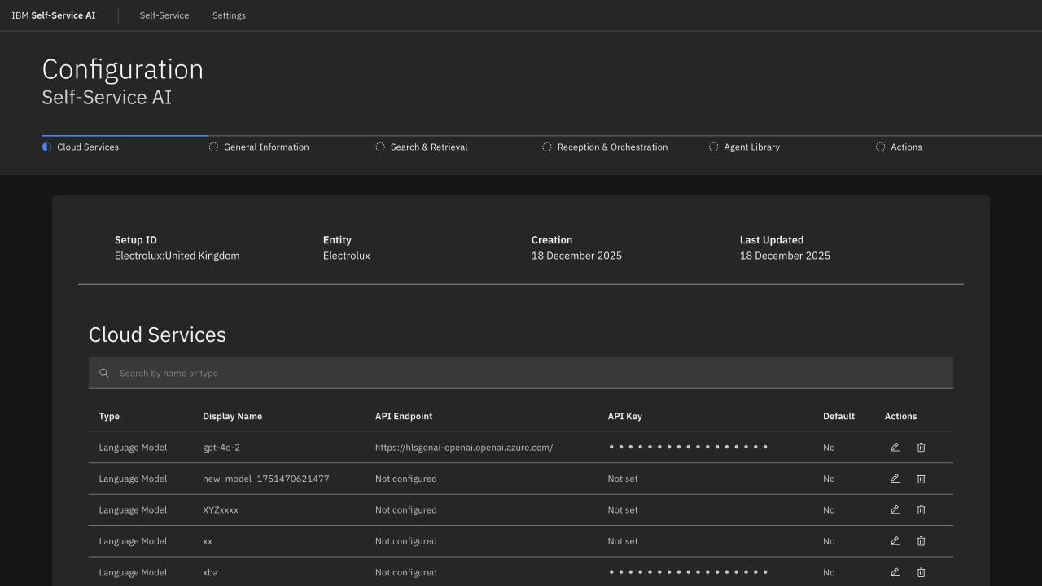Open the Settings menu in header
The height and width of the screenshot is (586, 1042).
click(x=229, y=15)
